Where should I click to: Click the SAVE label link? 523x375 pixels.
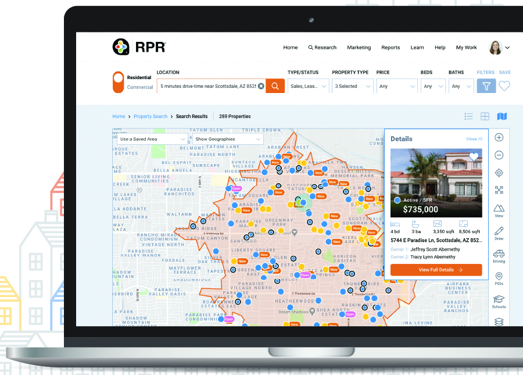click(504, 73)
